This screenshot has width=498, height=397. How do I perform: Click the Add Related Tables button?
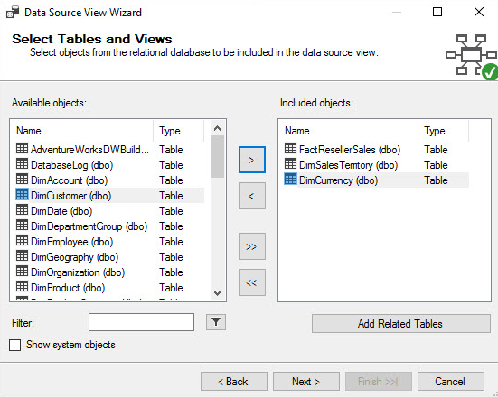pos(401,323)
